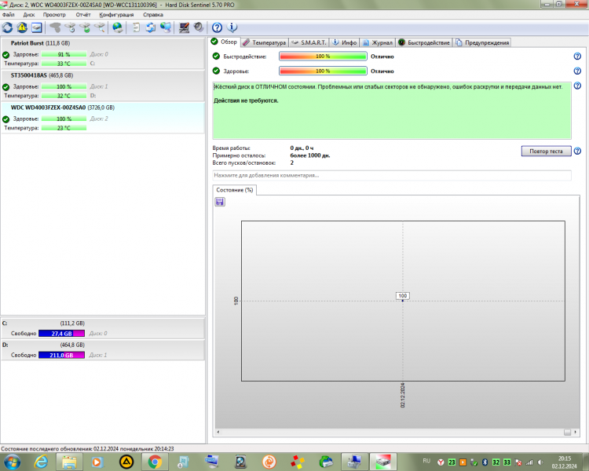Select the Patriot Burst disk entry
The width and height of the screenshot is (589, 471).
pyautogui.click(x=103, y=53)
